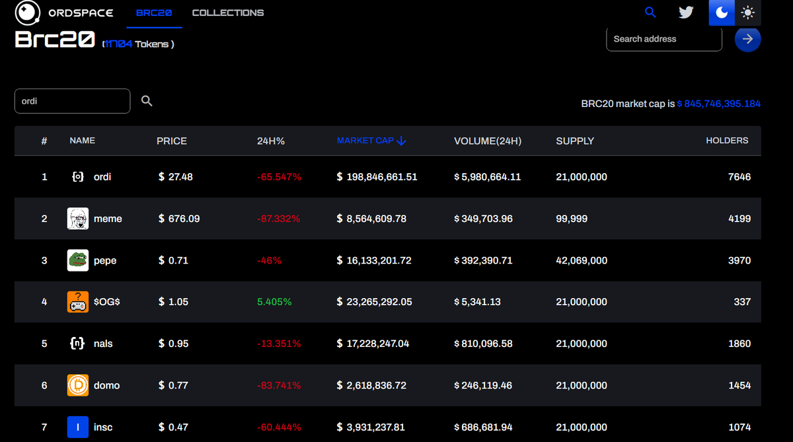Open the domo token name
The width and height of the screenshot is (793, 442).
[x=107, y=385]
